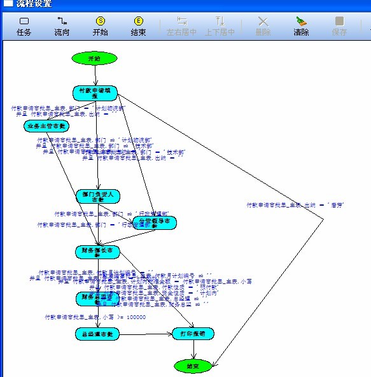Click the condition label with '唐芳'
This screenshot has width=371, height=377.
pos(295,205)
